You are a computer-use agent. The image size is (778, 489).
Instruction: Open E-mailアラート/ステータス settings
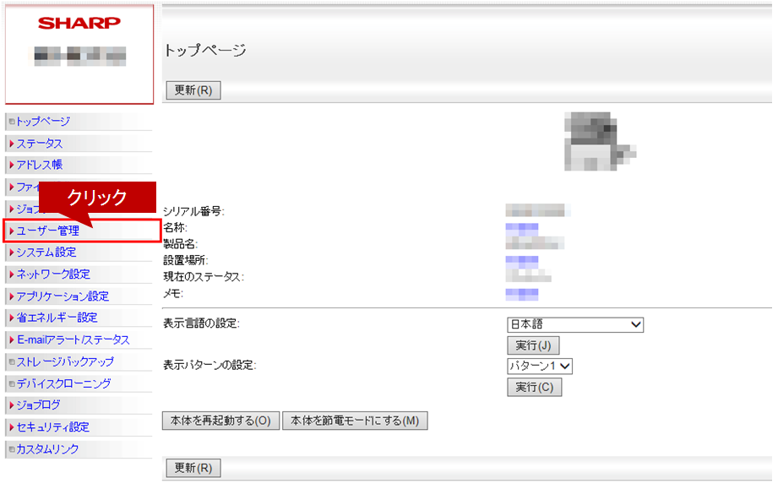[73, 340]
